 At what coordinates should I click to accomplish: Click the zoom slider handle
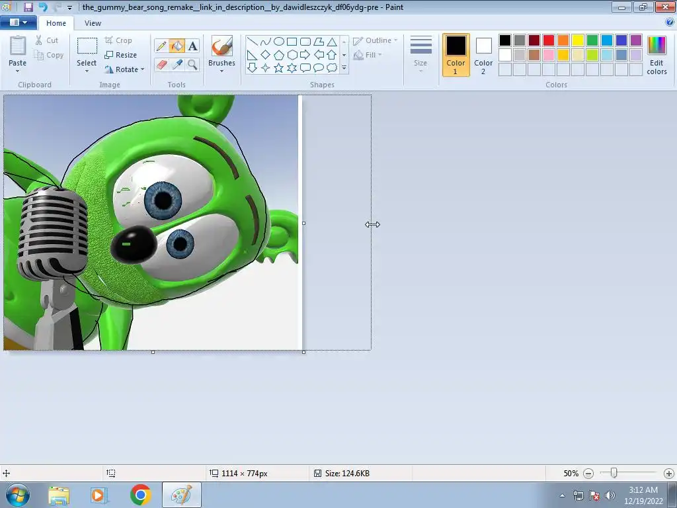click(x=614, y=473)
